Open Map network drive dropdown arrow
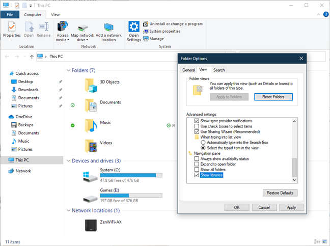330x246 pixels. 87,40
